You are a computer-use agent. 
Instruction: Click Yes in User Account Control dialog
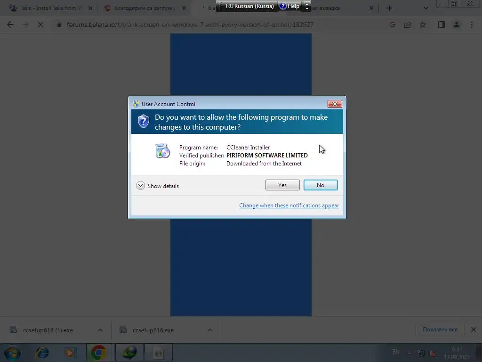click(282, 185)
